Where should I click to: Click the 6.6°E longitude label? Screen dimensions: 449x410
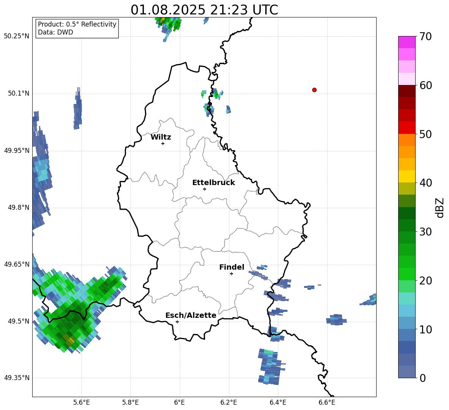(327, 402)
